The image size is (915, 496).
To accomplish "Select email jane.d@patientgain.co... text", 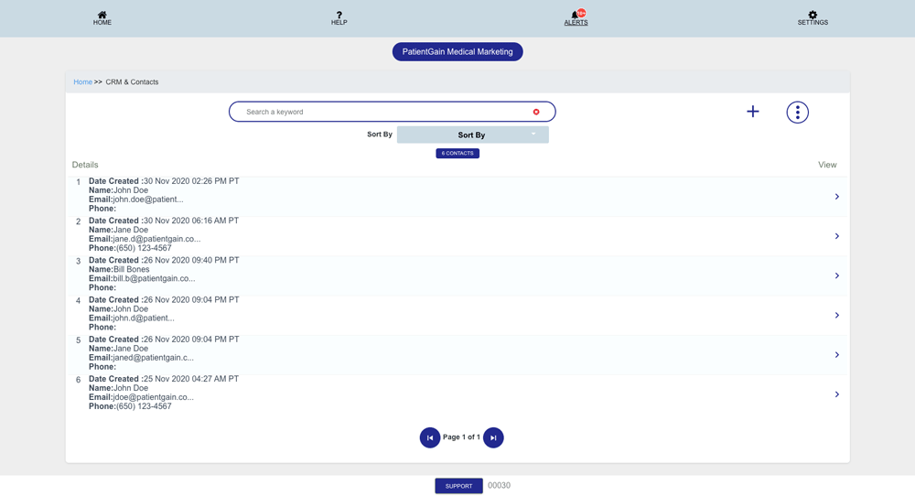I will click(x=156, y=239).
